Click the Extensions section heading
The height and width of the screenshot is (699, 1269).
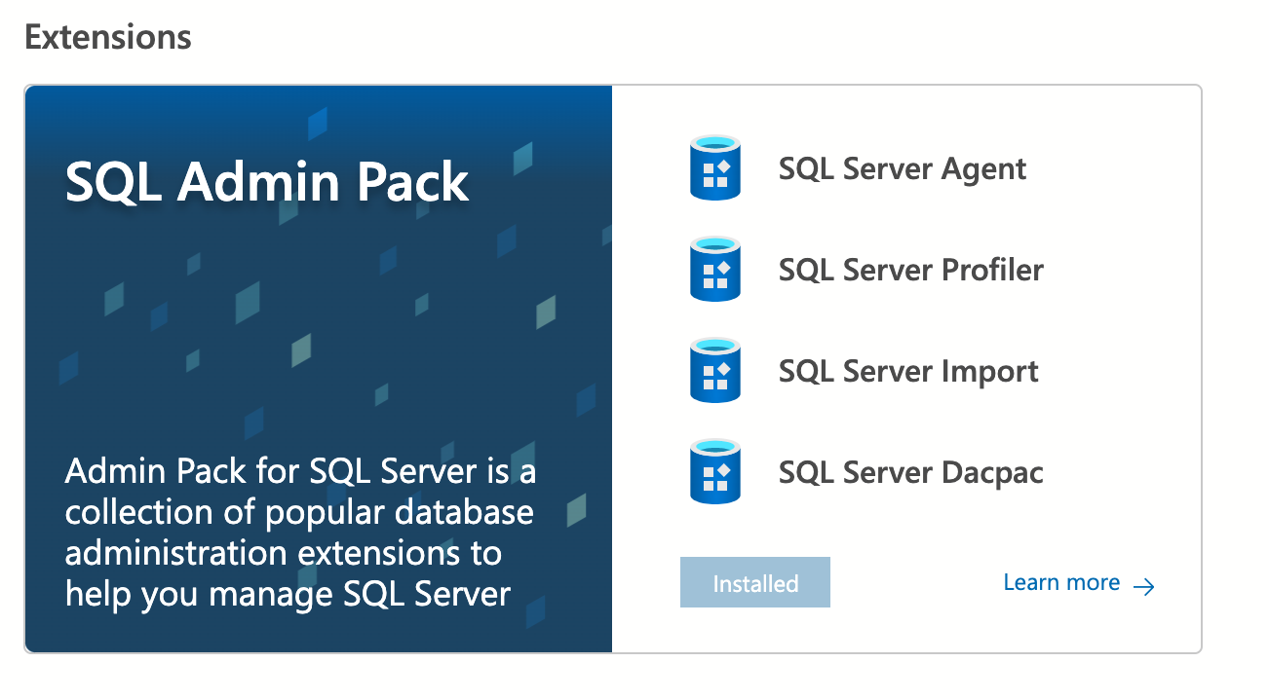[108, 37]
